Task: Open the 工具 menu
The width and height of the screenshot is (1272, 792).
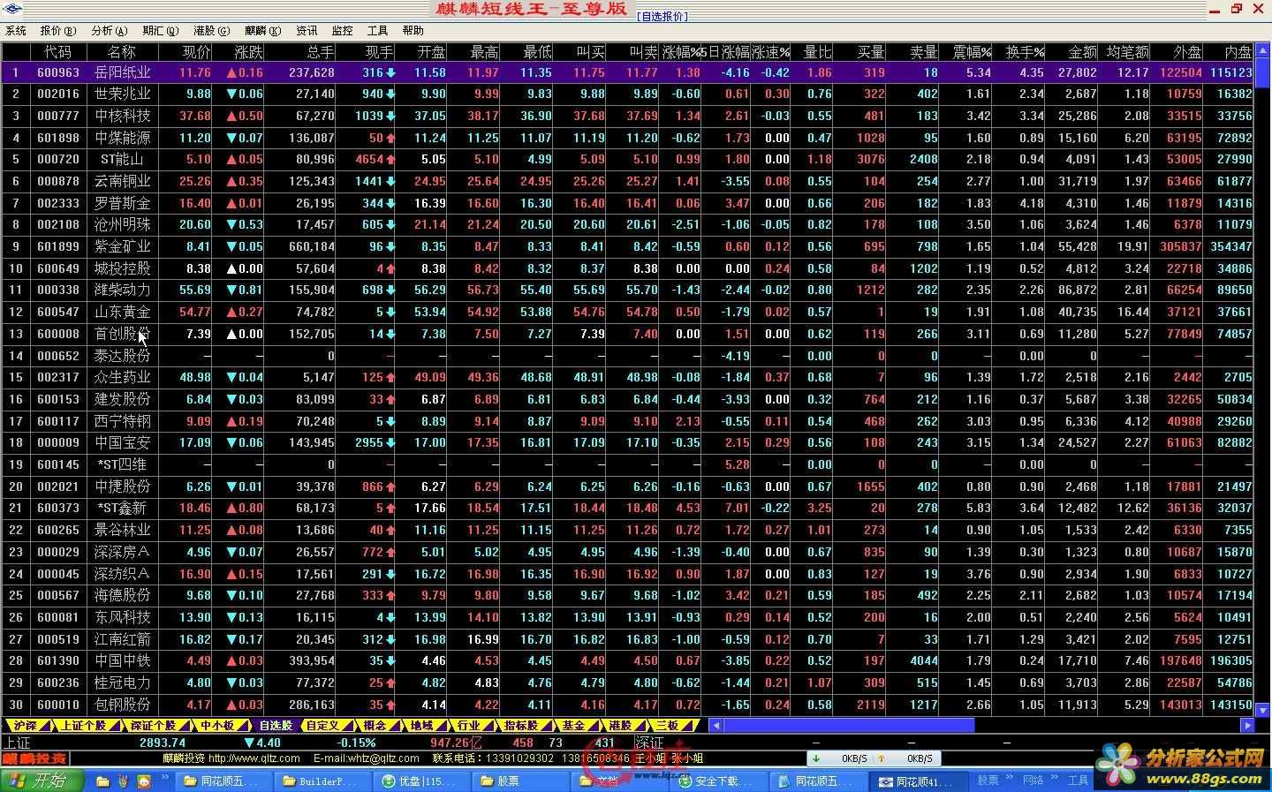Action: coord(378,31)
